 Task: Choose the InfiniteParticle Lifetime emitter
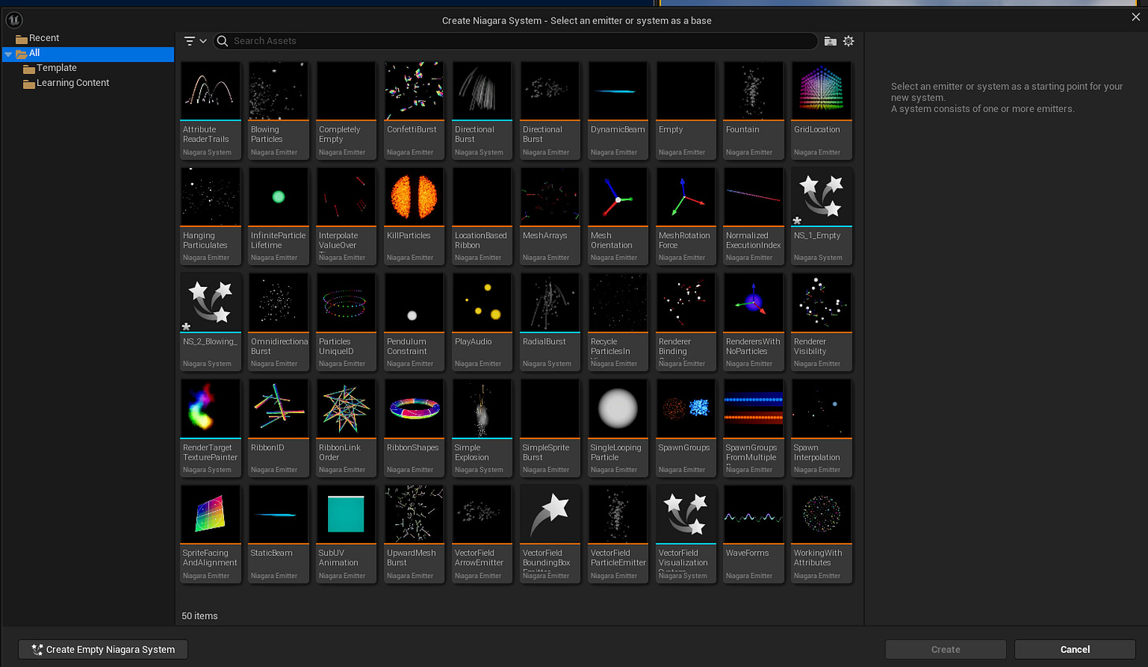[278, 216]
